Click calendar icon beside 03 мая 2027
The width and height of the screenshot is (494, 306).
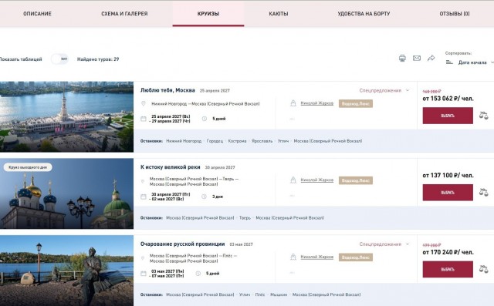point(144,274)
